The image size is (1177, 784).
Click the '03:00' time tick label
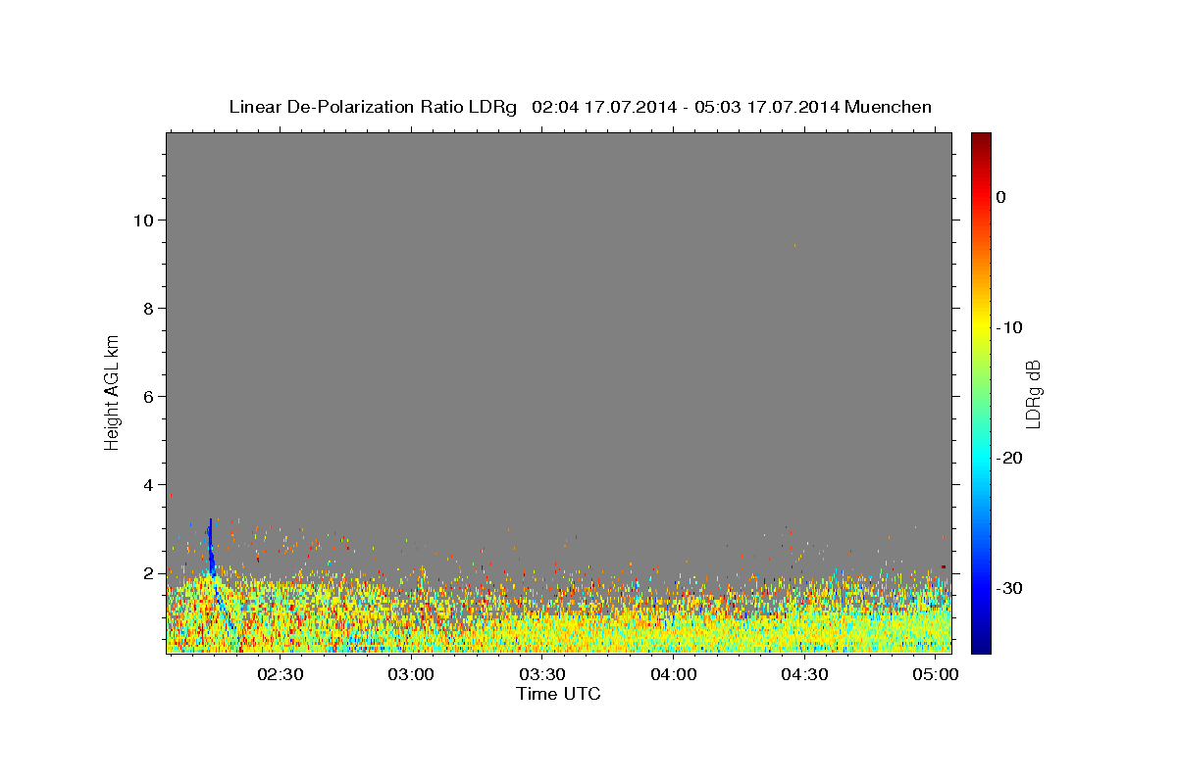411,674
